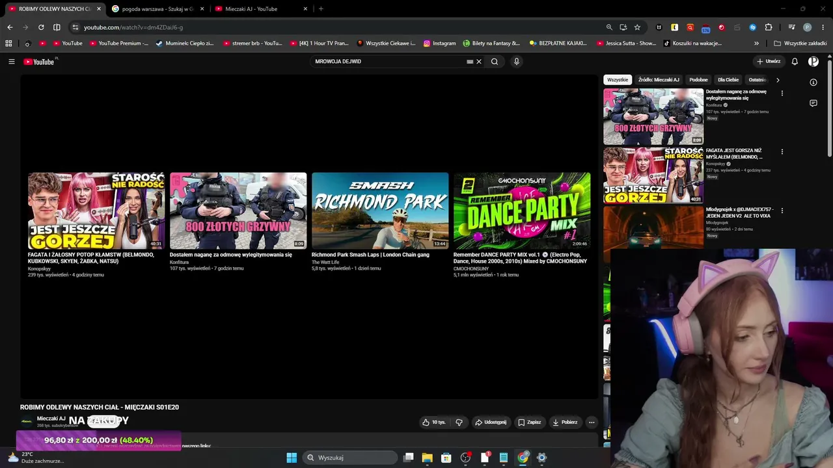Close the 'ROBIMY ODLEWY NASZYCH' browser tab

[x=99, y=9]
